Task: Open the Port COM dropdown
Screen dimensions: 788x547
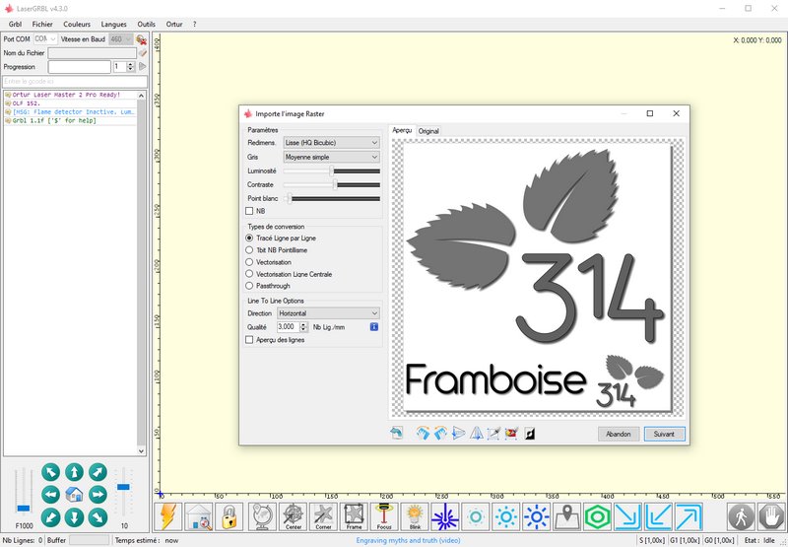Action: (x=45, y=38)
